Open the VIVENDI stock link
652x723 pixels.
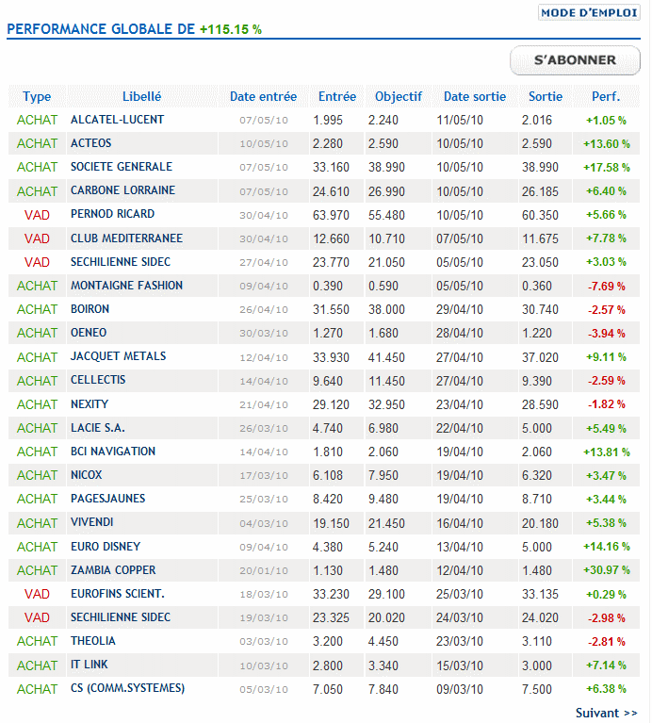click(x=91, y=522)
